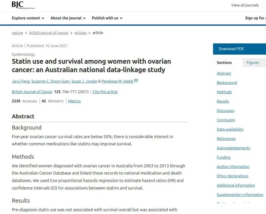Screen dimensions: 266x214
Task: Jump to Funding section
Action: coord(223,157)
